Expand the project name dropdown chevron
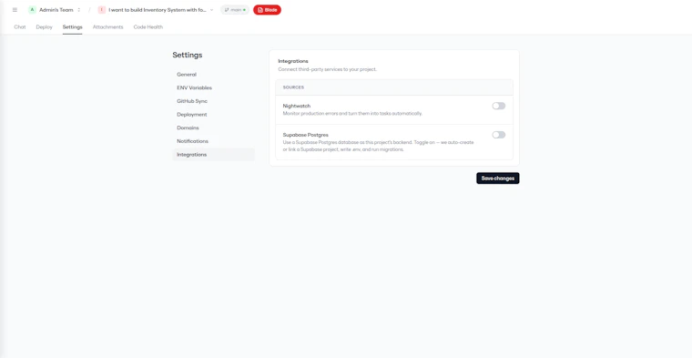The image size is (692, 358). [x=211, y=10]
